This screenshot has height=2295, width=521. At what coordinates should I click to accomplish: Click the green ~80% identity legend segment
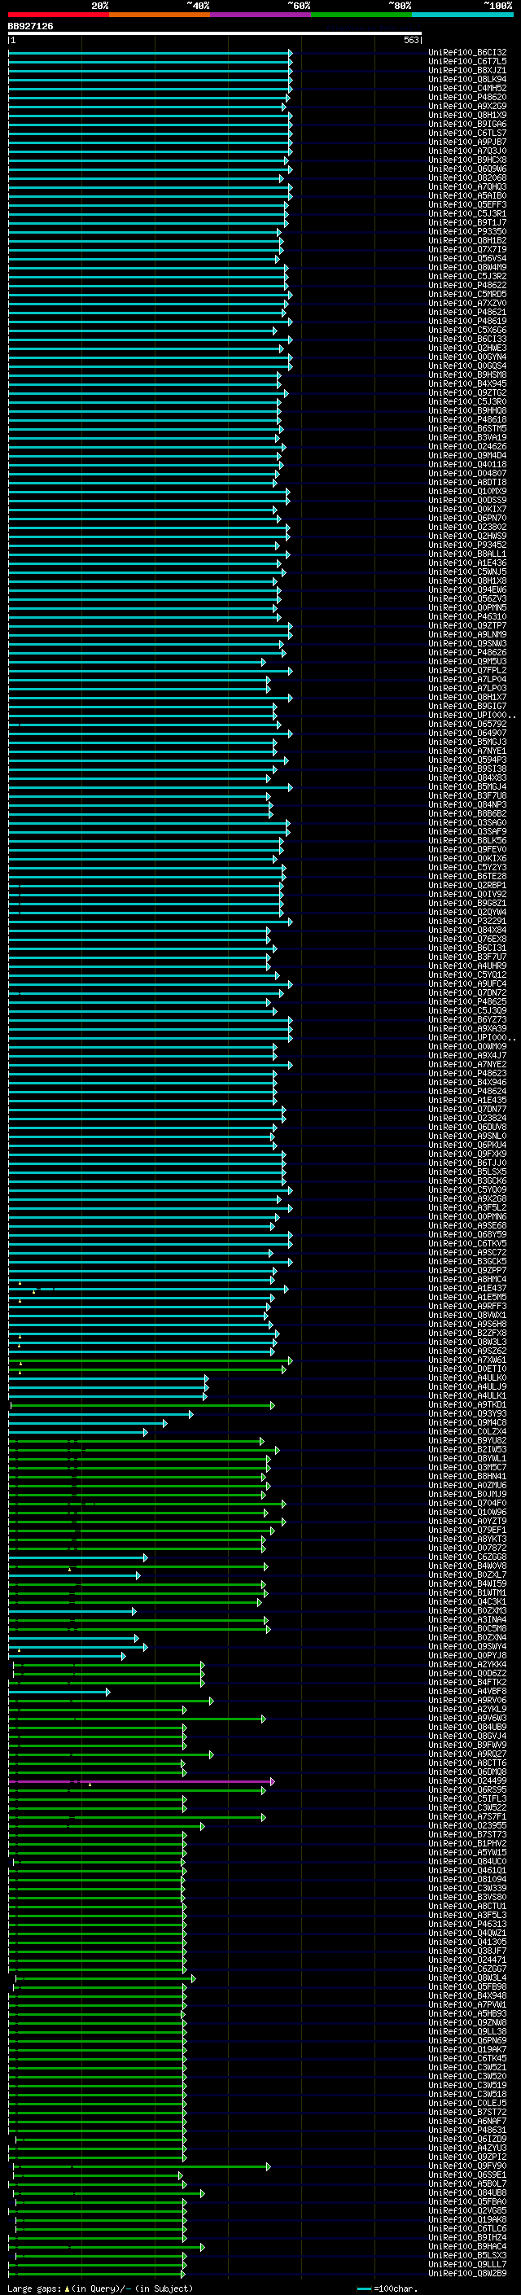coord(361,15)
